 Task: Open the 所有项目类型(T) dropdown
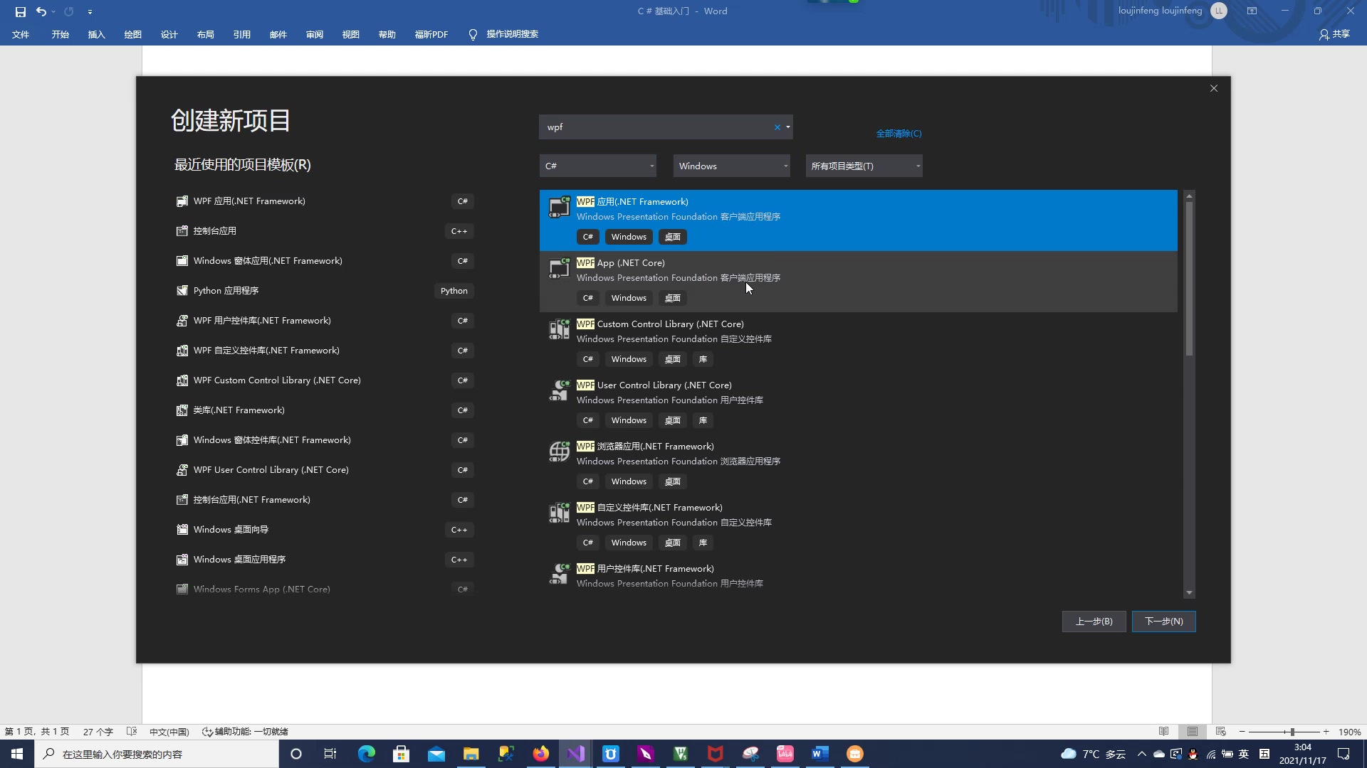[x=864, y=166]
